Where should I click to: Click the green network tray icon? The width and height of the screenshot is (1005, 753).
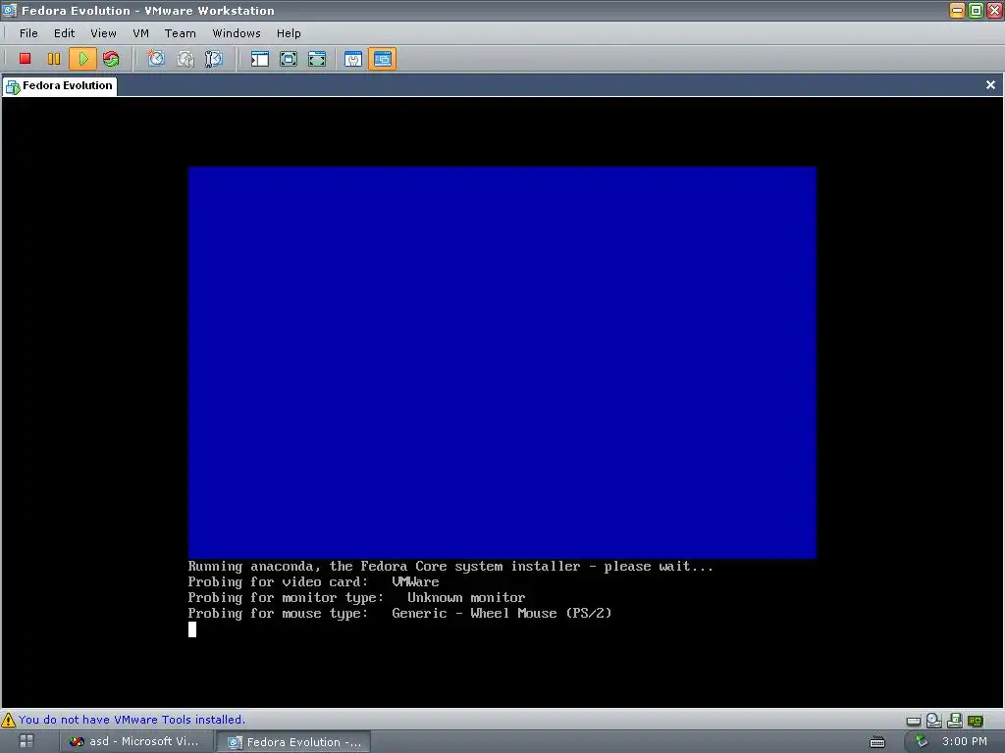[x=921, y=741]
